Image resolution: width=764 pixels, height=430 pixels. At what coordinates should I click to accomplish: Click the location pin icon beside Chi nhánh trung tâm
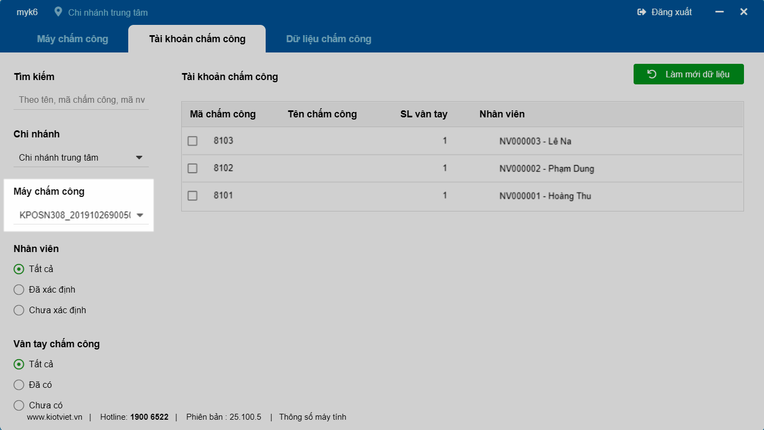(x=58, y=12)
